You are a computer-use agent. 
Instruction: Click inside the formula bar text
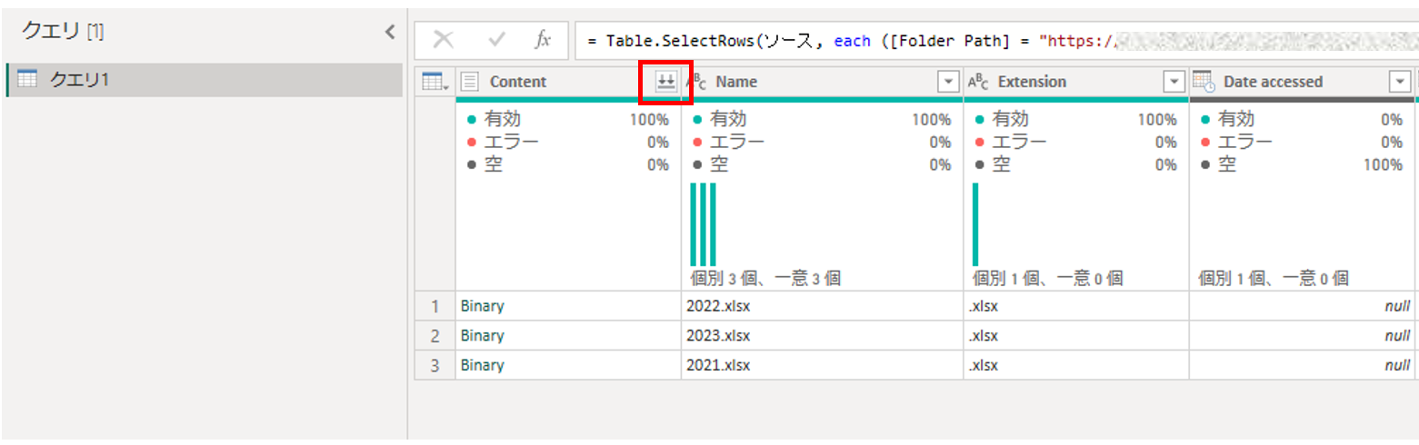995,40
